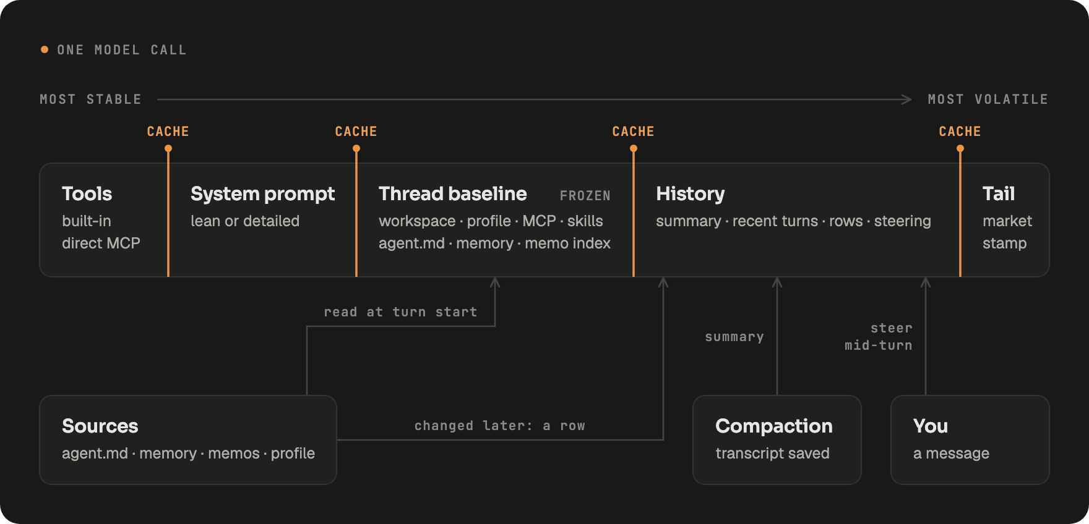Click the MOST STABLE label
Viewport: 1089px width, 524px height.
pos(90,99)
